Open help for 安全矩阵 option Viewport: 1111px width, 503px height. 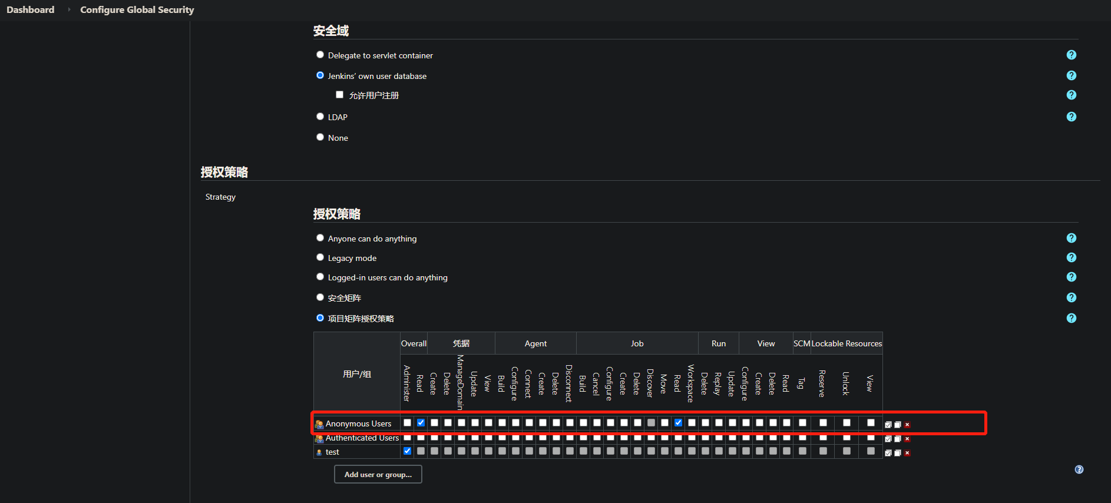[x=1071, y=297]
